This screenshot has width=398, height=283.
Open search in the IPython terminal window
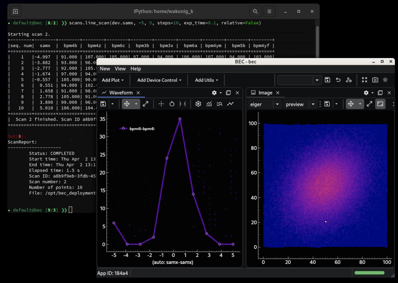[255, 11]
